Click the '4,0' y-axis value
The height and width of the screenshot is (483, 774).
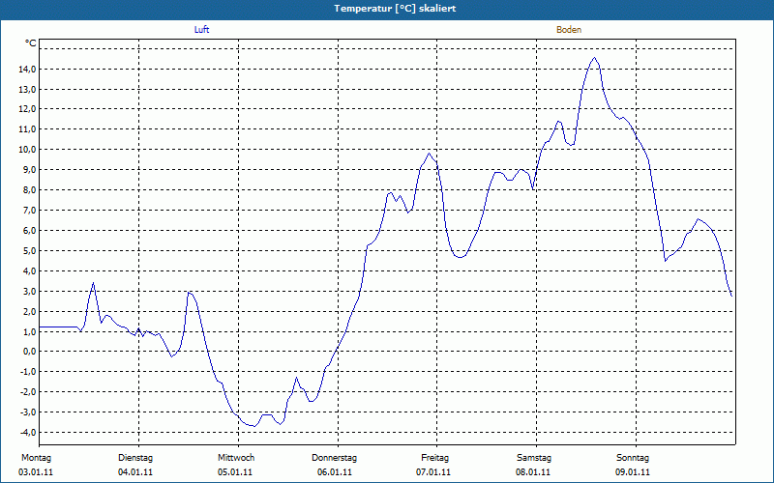(30, 270)
